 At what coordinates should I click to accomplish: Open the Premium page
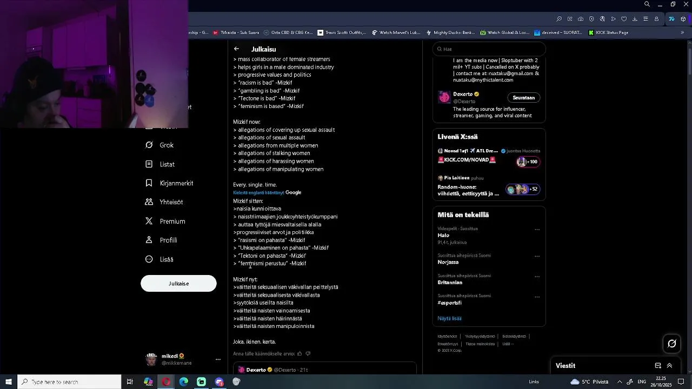[165, 221]
